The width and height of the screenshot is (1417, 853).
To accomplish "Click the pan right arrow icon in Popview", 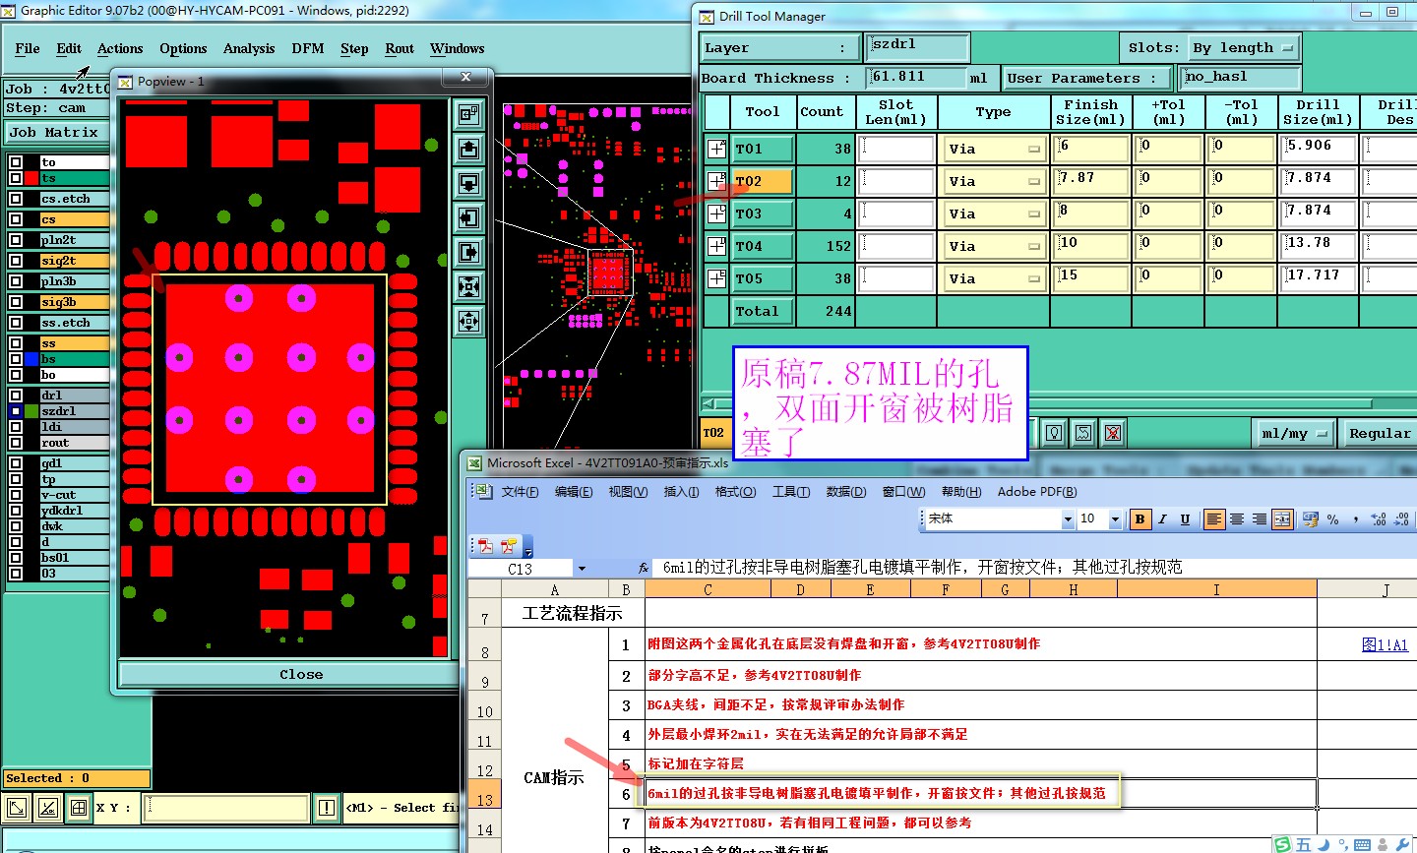I will point(469,252).
